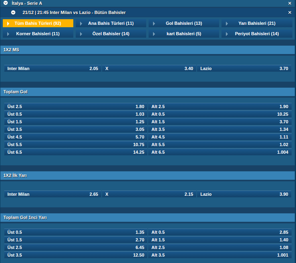Image resolution: width=296 pixels, height=263 pixels.
Task: Pick first half Alt 0.5 at 2.85
Action: 220,232
